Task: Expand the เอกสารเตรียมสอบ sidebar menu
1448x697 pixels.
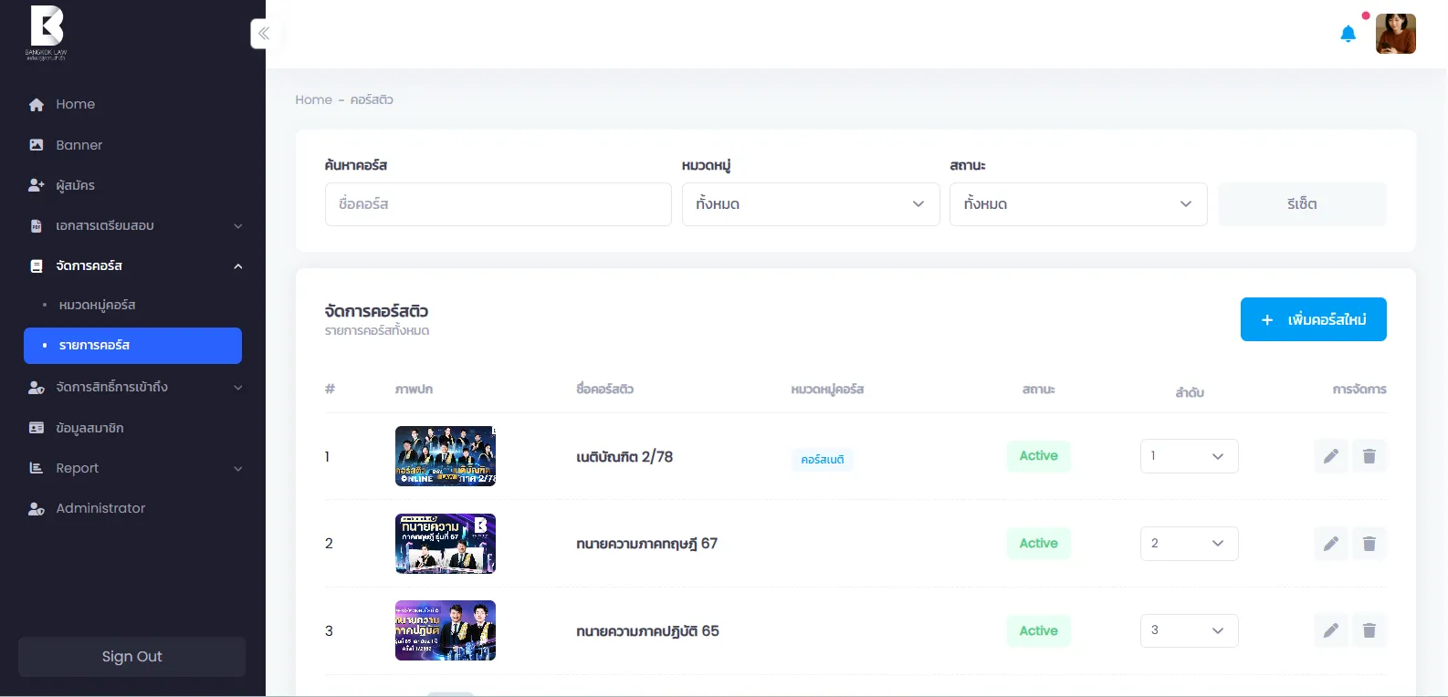Action: tap(133, 225)
